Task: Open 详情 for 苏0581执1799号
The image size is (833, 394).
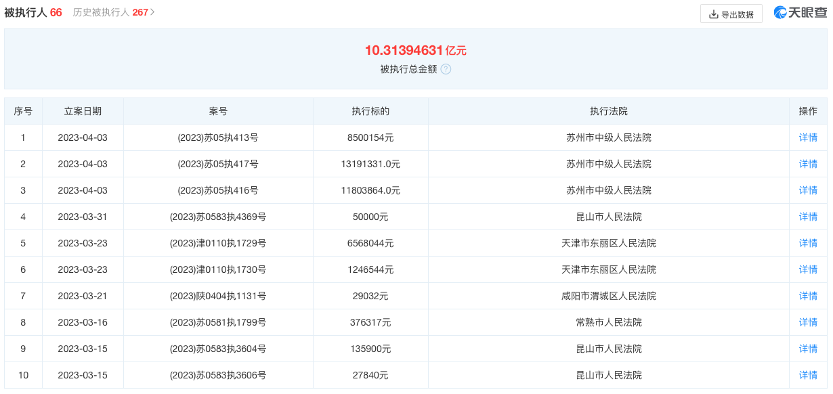Action: tap(808, 322)
